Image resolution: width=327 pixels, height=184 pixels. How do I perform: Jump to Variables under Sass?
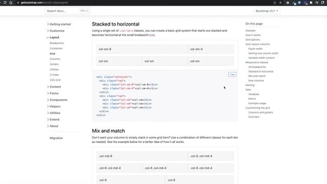coord(253,94)
